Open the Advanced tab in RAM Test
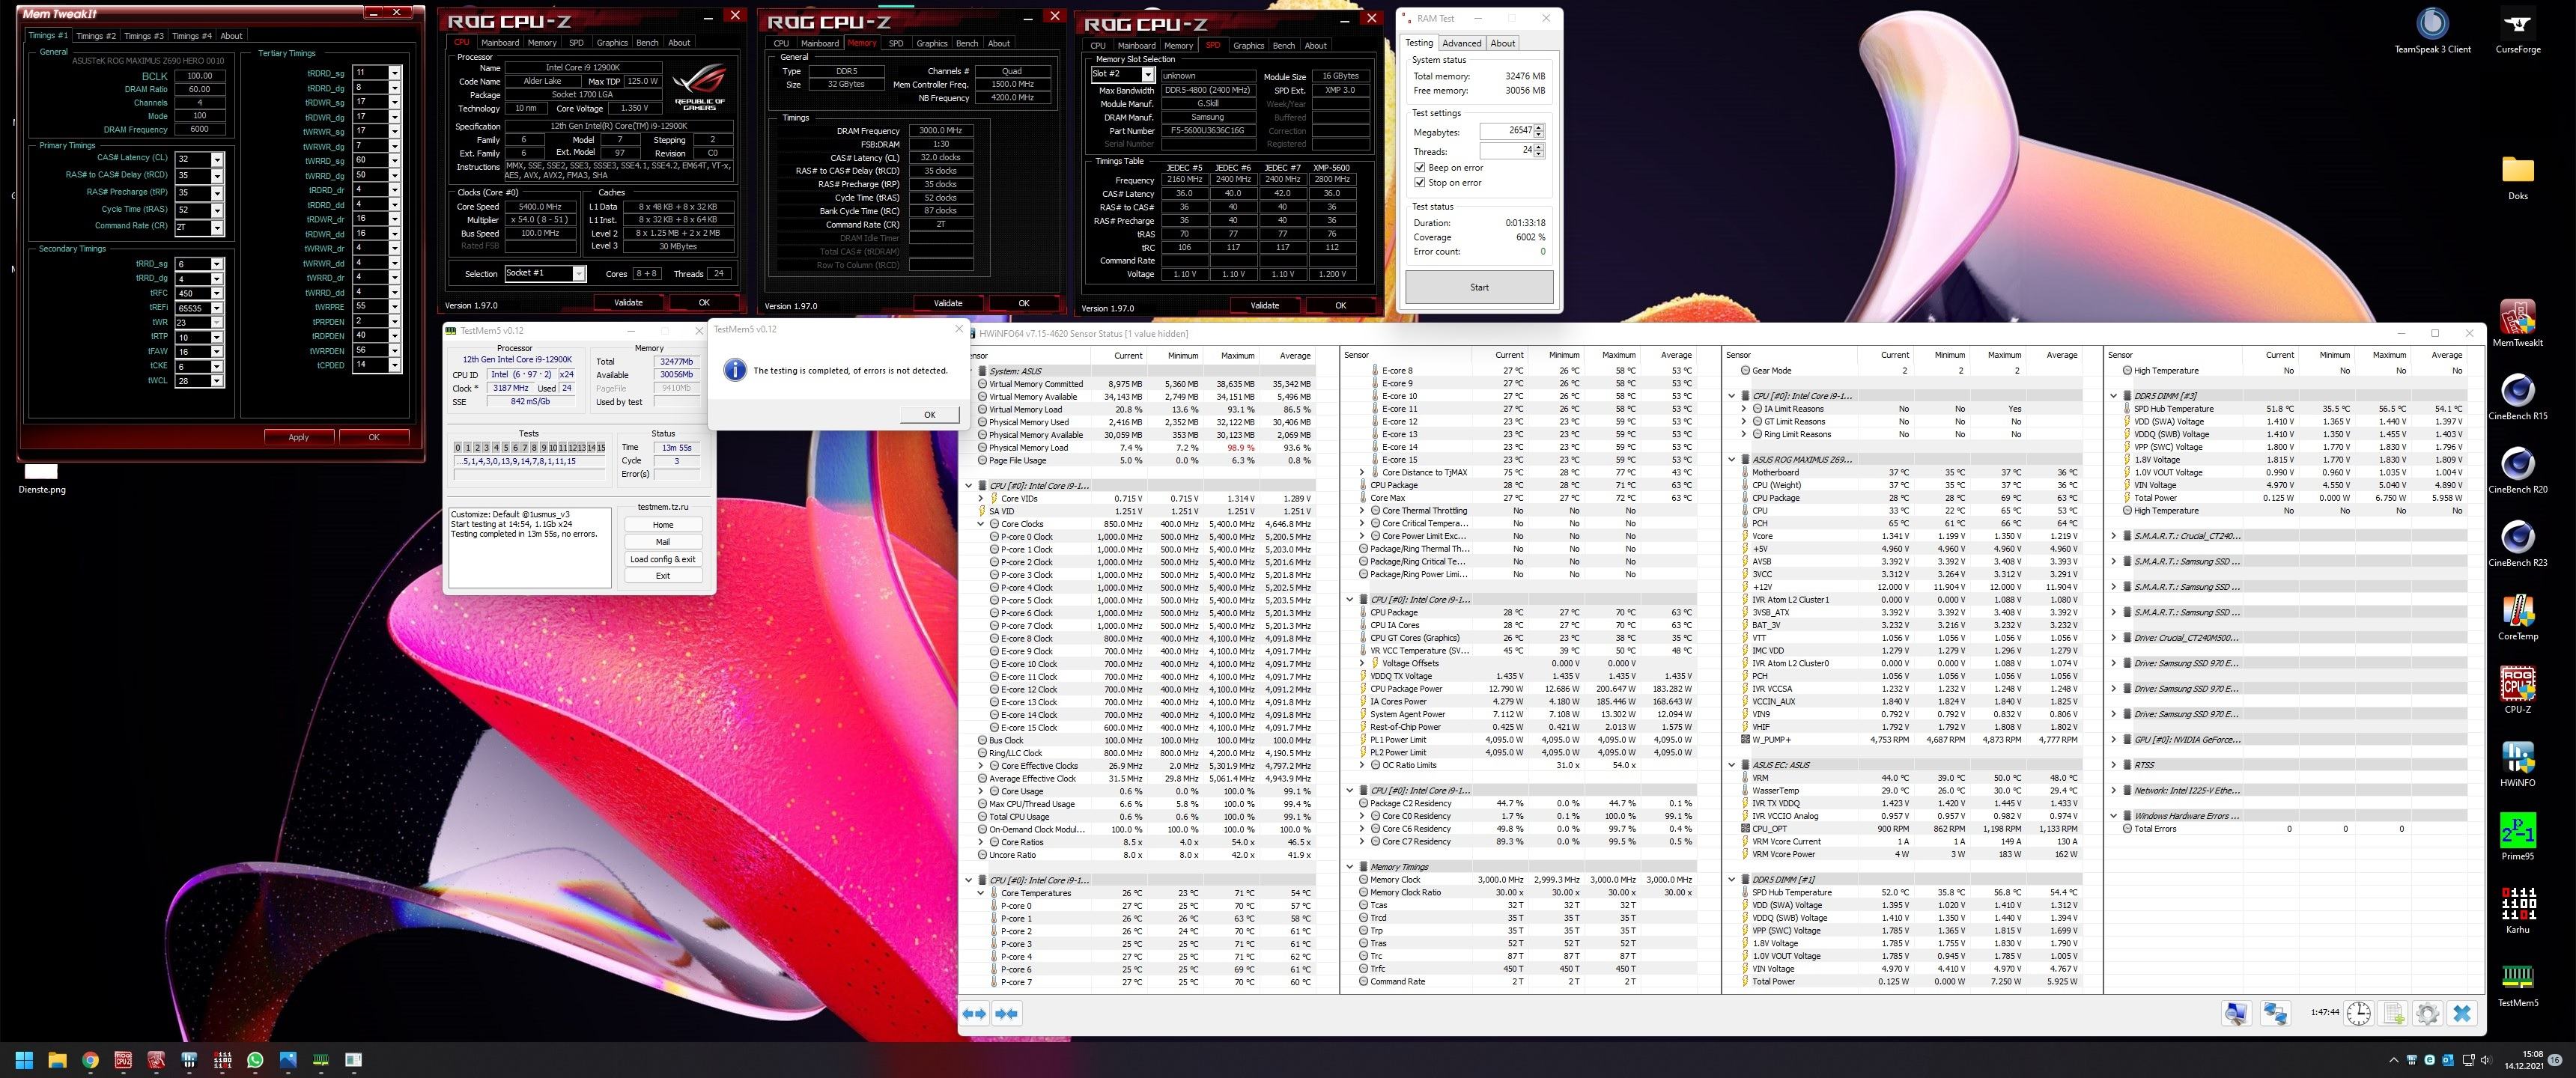The width and height of the screenshot is (2576, 1078). [1461, 43]
